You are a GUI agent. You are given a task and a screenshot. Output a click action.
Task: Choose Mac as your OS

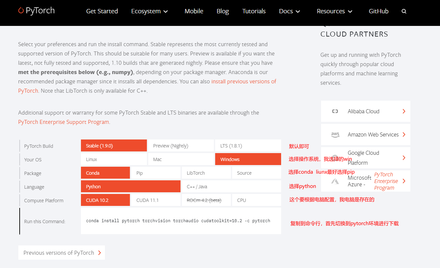tap(181, 159)
